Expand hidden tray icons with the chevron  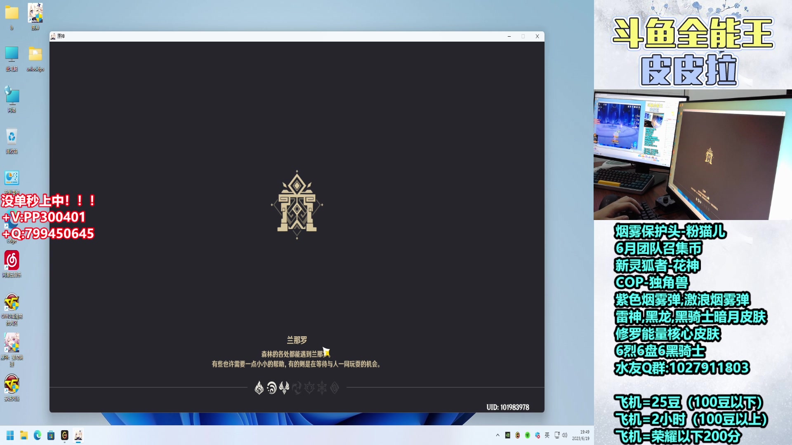click(497, 436)
